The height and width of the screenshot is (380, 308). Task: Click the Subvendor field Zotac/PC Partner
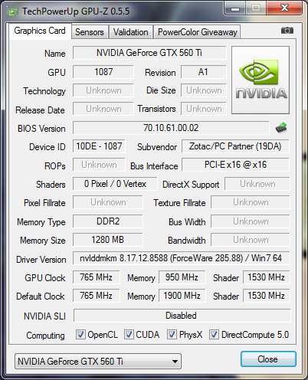point(235,146)
